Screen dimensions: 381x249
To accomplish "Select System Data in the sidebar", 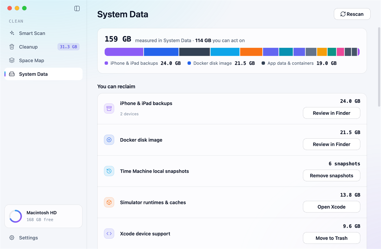I will point(43,74).
